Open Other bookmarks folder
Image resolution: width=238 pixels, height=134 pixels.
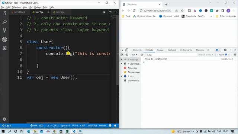click(226, 16)
